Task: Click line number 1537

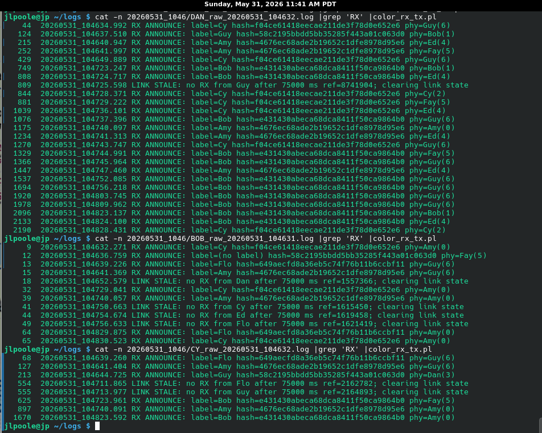Action: (x=22, y=179)
